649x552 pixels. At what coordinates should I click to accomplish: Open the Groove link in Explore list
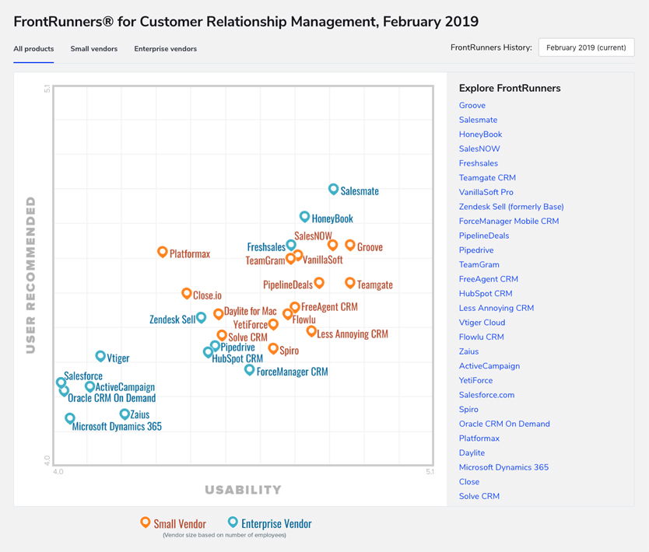[x=472, y=106]
